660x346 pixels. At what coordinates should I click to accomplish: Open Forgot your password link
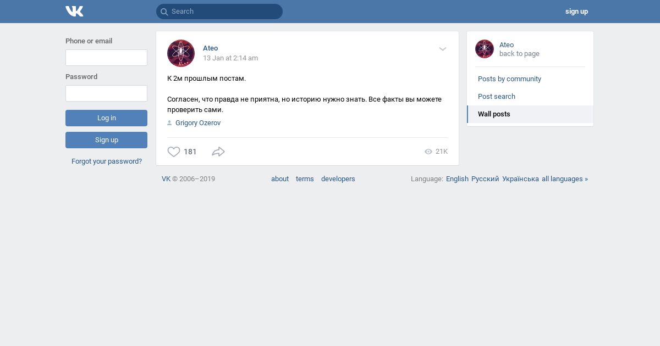(x=107, y=161)
